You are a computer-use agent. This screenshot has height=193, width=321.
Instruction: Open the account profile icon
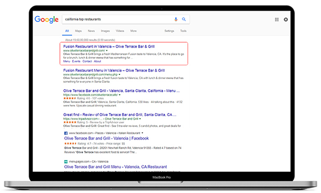(x=286, y=19)
